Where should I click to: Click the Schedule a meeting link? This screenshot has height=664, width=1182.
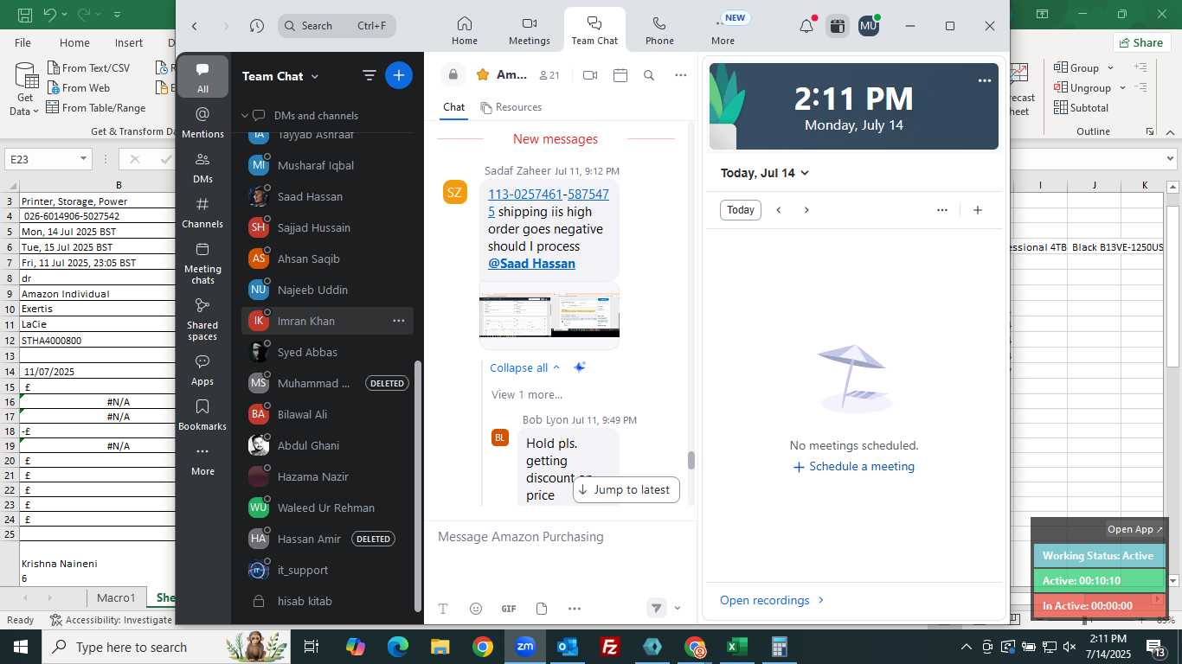pyautogui.click(x=853, y=466)
